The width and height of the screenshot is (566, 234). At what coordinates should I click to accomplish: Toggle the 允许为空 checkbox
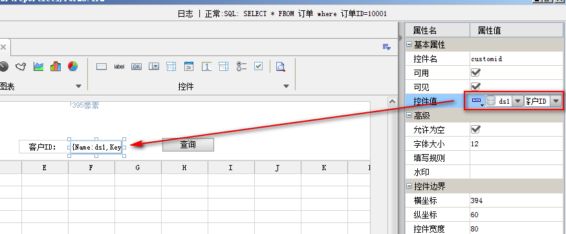pyautogui.click(x=475, y=129)
